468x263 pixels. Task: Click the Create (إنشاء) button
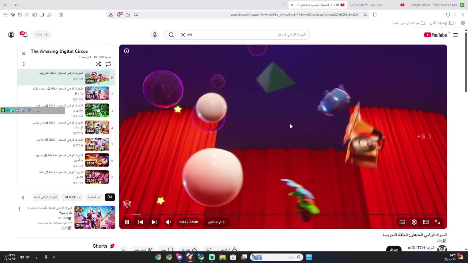42,35
